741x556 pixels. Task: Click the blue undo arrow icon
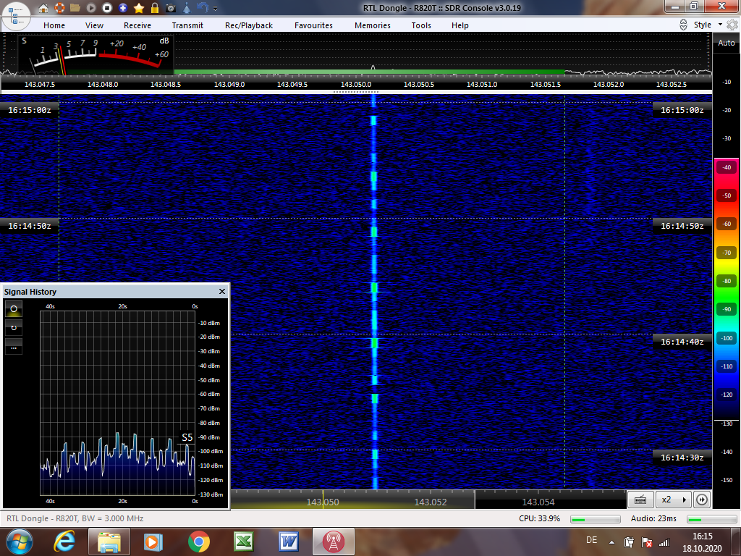203,8
